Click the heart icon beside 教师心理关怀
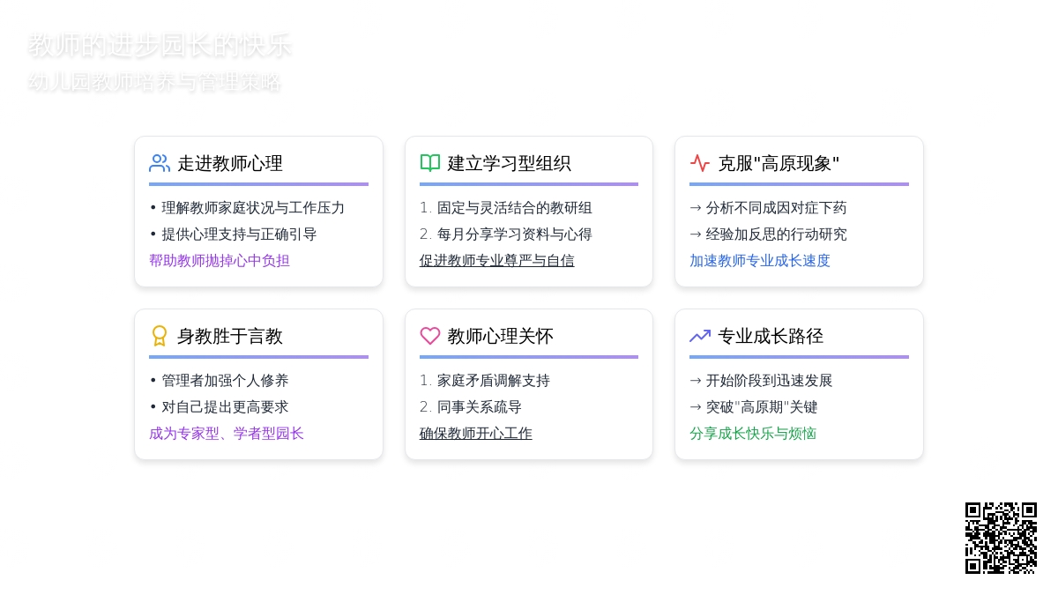The image size is (1058, 595). [430, 336]
